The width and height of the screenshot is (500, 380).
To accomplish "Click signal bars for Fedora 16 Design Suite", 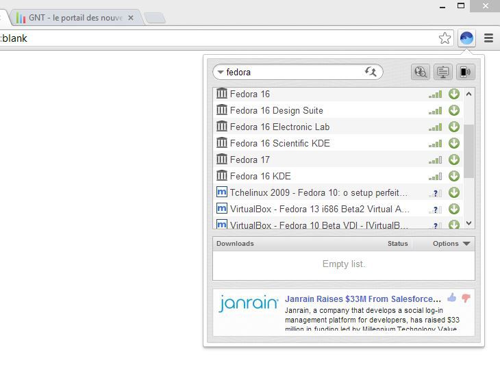I will pos(435,111).
